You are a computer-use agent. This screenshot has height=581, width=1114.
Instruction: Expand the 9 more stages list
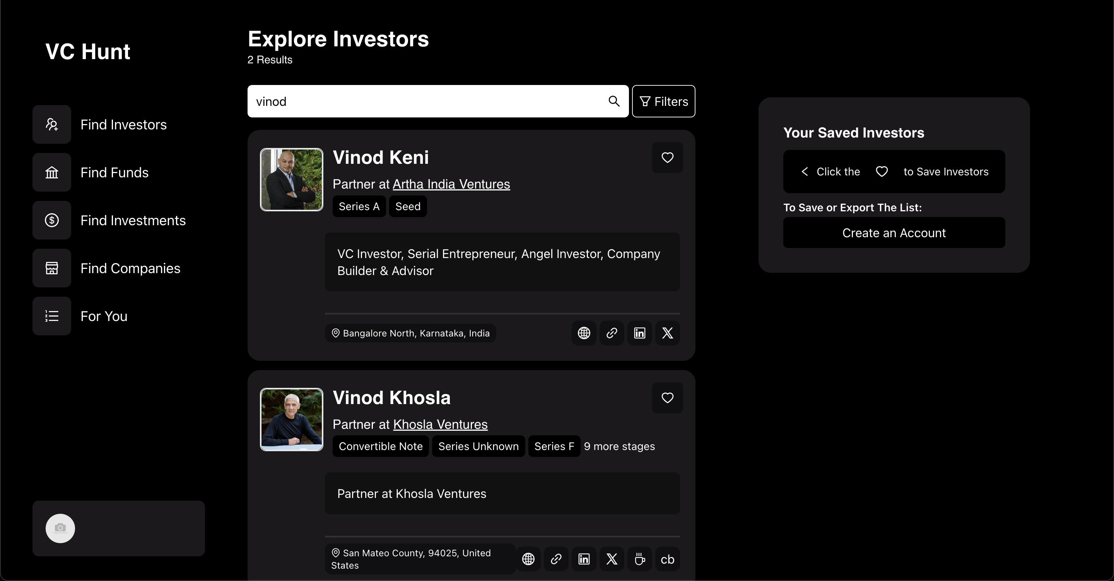[x=619, y=446]
